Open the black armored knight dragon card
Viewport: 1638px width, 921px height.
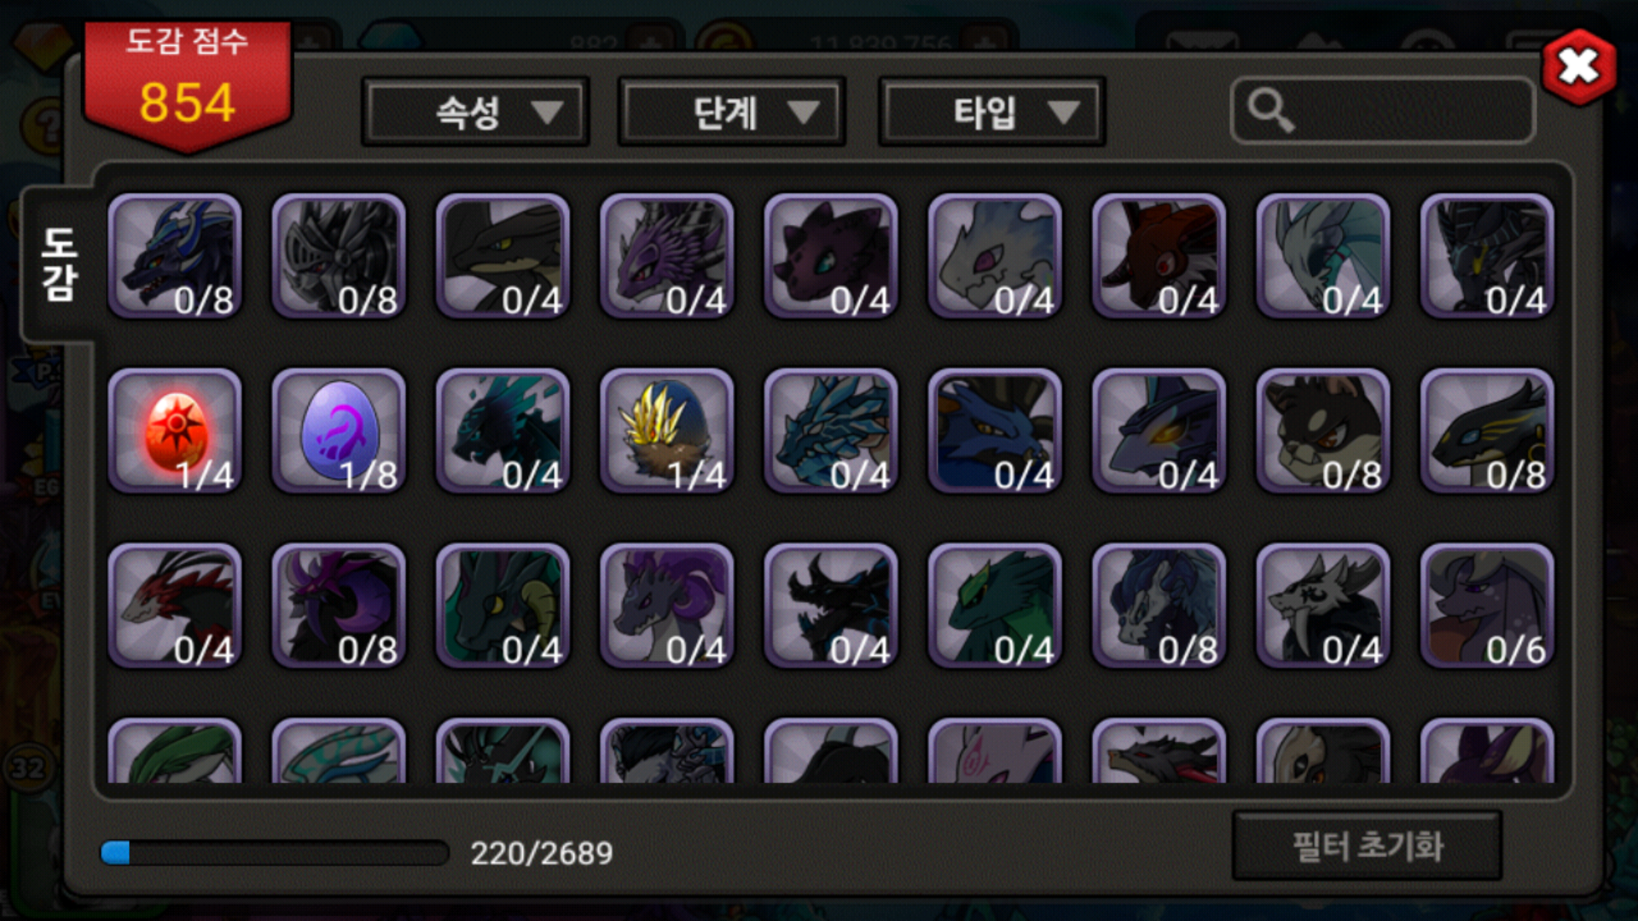click(x=339, y=257)
